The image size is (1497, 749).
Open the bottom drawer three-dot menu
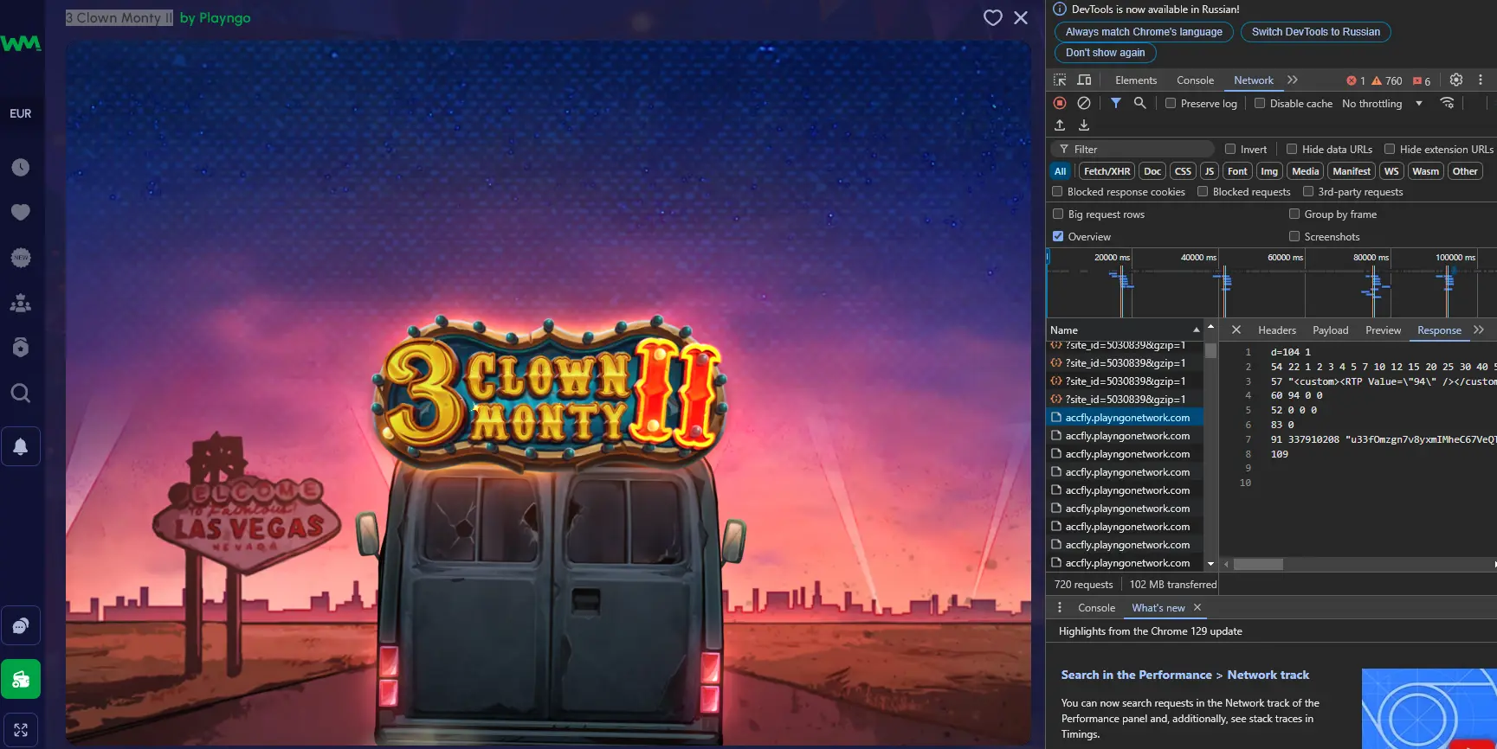coord(1060,607)
